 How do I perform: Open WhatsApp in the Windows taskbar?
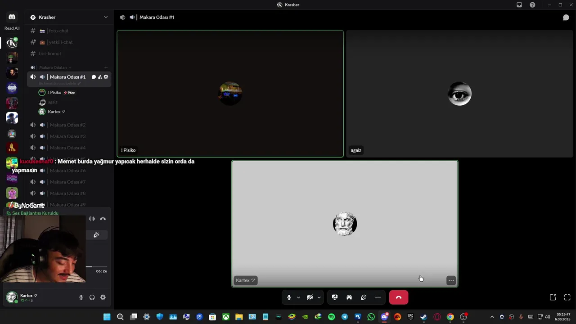tap(371, 317)
